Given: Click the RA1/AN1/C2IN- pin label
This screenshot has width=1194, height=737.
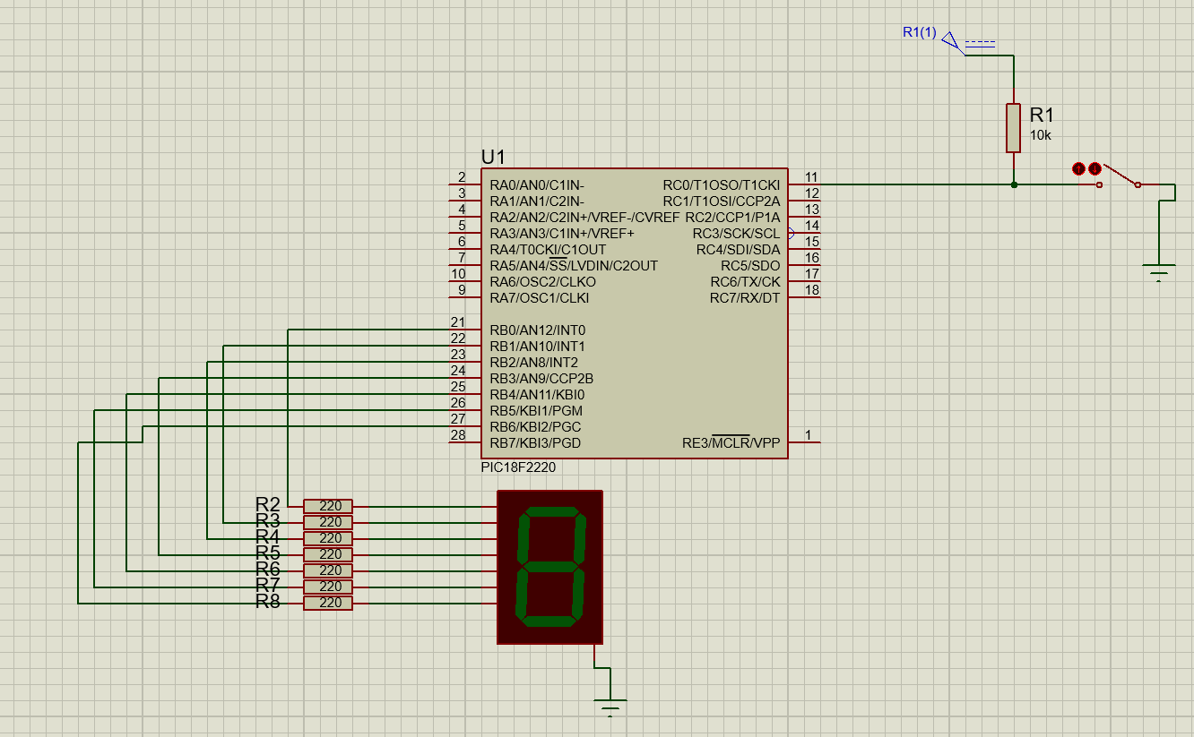Looking at the screenshot, I should pos(537,201).
